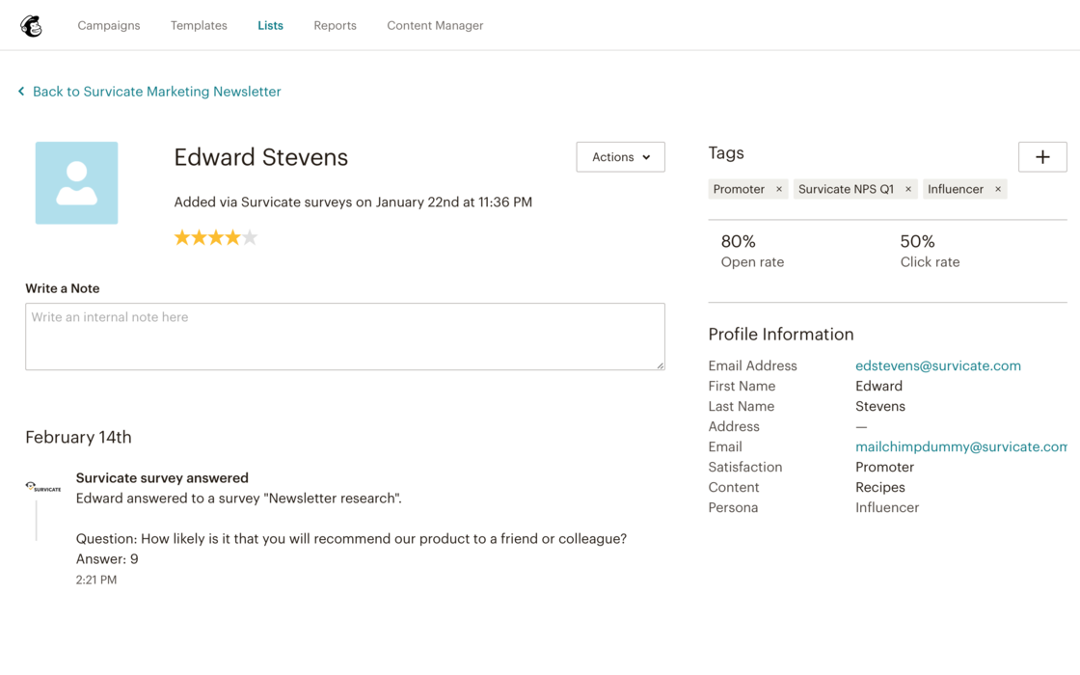Click the Mailchimp monkey logo
This screenshot has height=675, width=1080.
point(32,26)
